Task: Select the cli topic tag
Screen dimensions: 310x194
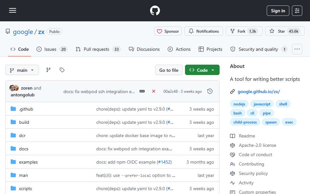Action: [x=252, y=113]
